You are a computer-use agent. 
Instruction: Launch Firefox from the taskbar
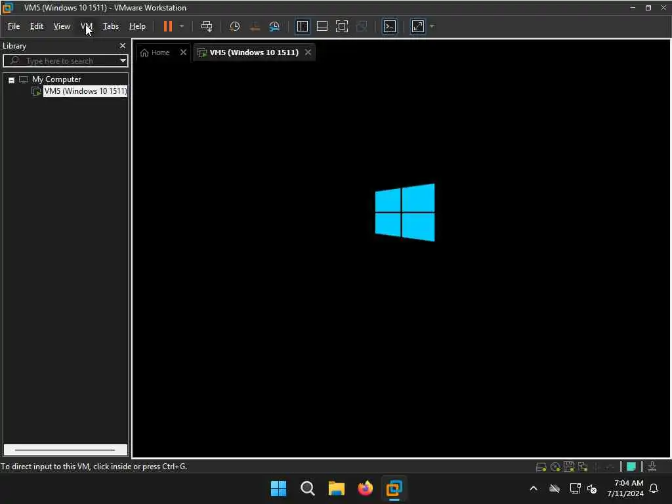coord(365,488)
